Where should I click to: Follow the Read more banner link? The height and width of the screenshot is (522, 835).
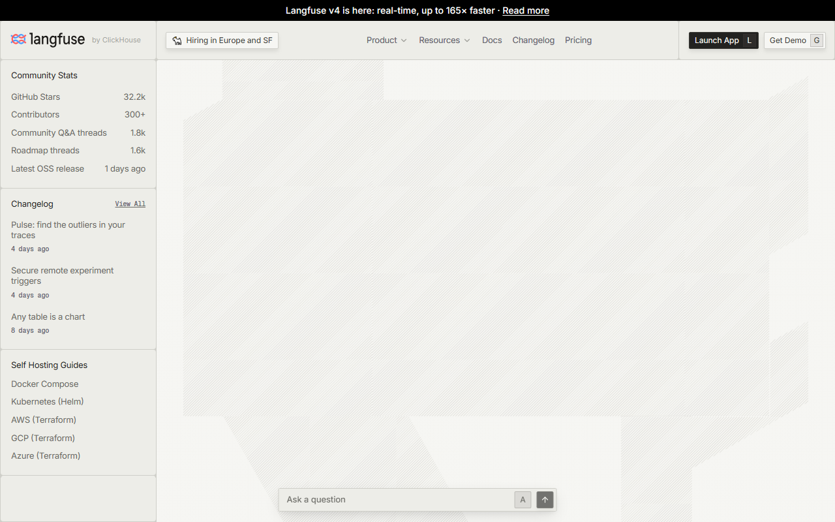coord(526,10)
